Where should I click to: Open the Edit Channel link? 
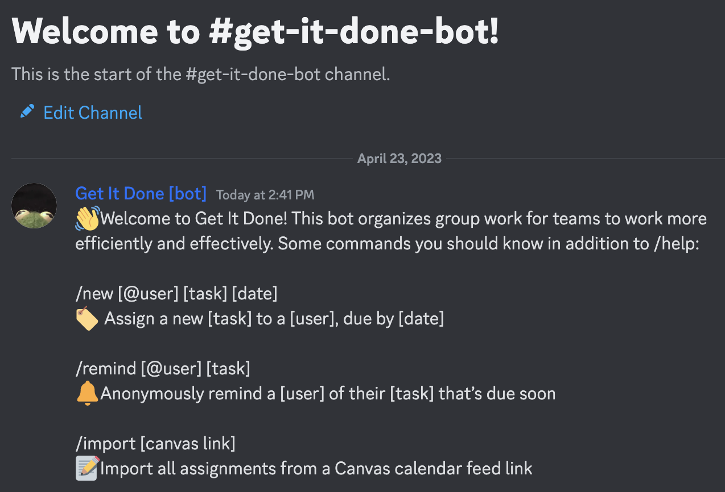[x=93, y=112]
